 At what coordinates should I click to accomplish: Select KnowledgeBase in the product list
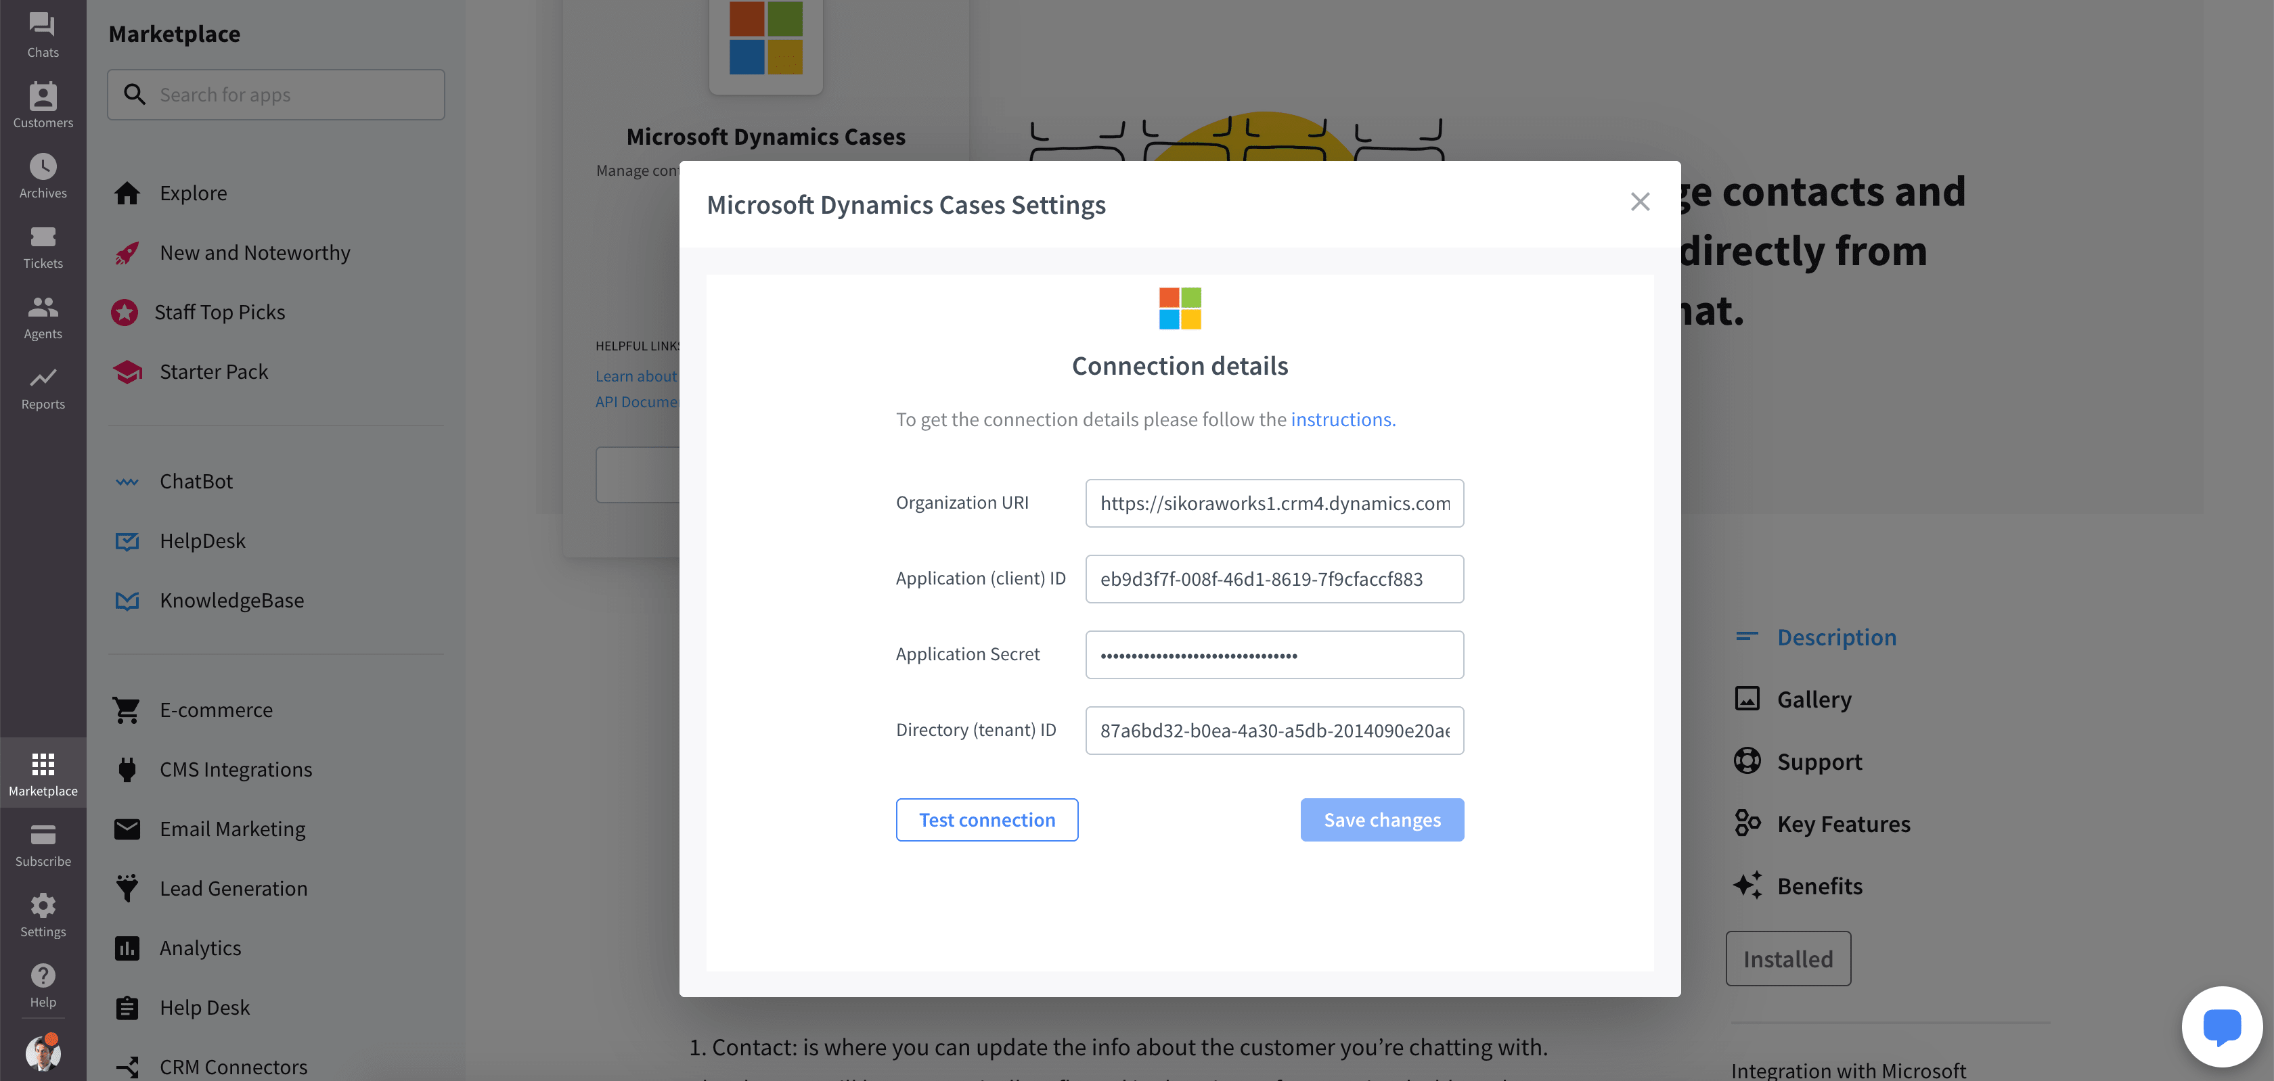(x=231, y=601)
